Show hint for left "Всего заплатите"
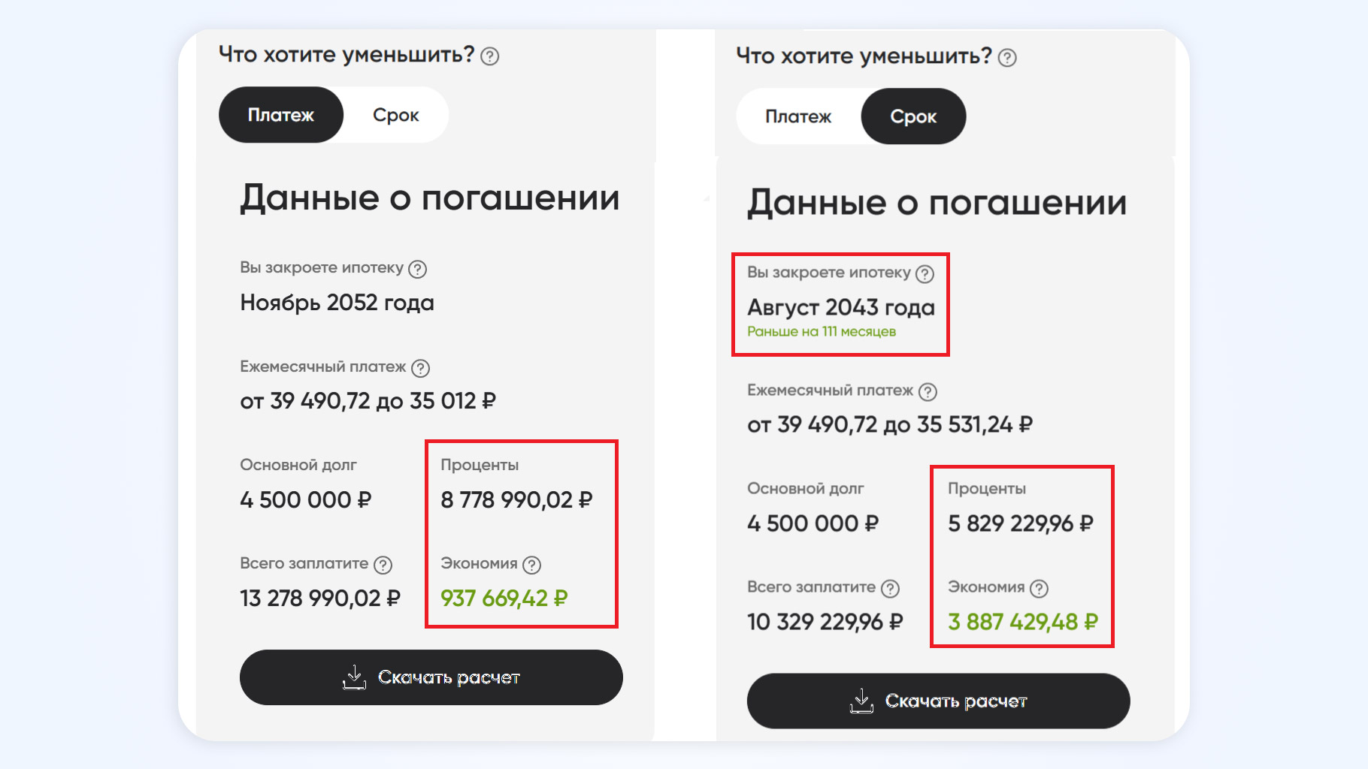 click(x=383, y=565)
